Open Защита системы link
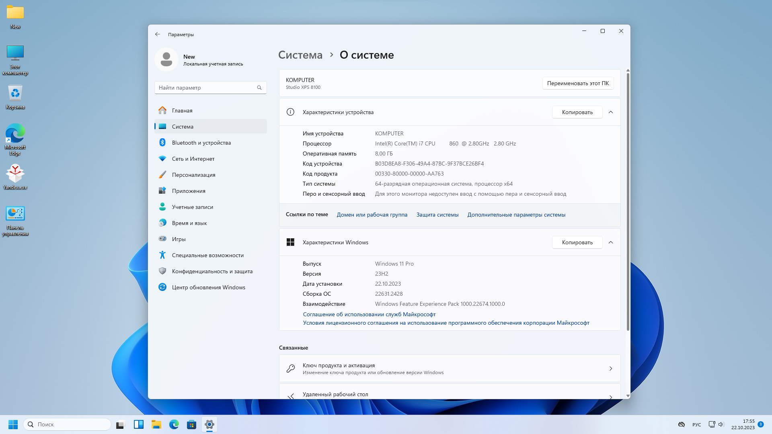 point(437,215)
